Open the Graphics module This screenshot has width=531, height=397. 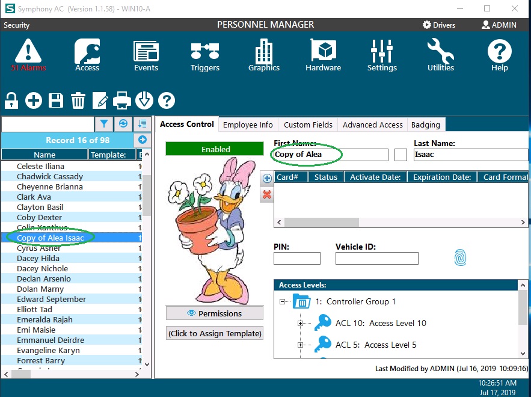click(x=264, y=55)
